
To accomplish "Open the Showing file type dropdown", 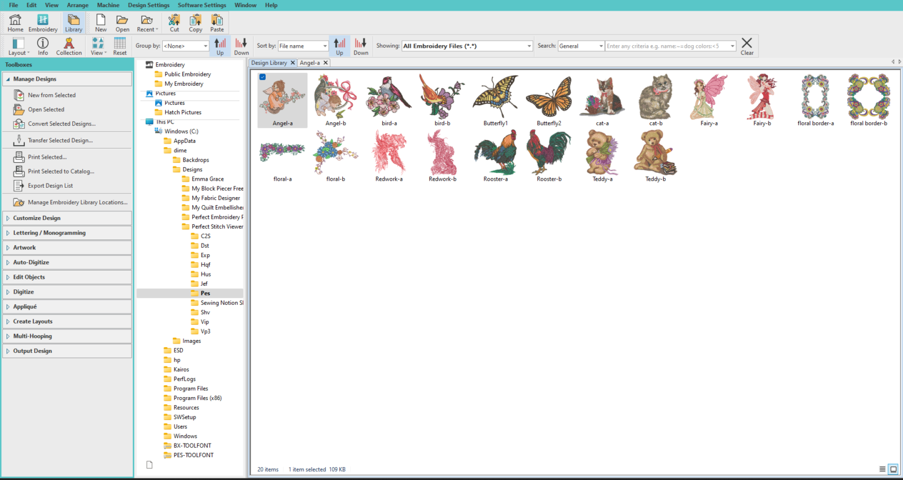I will [x=466, y=45].
